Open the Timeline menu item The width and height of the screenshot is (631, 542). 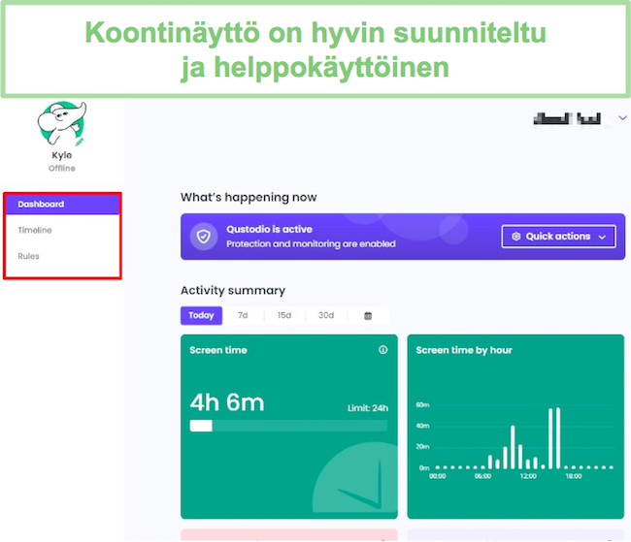click(x=35, y=231)
